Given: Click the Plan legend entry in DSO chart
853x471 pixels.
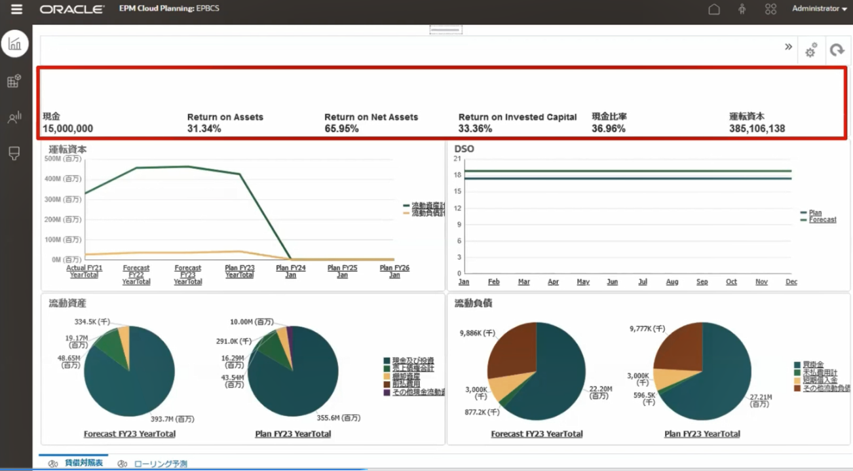Looking at the screenshot, I should pyautogui.click(x=815, y=213).
